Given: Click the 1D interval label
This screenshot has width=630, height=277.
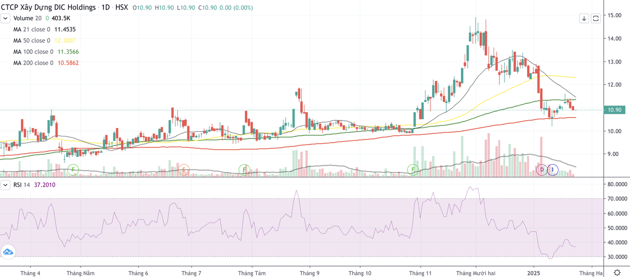Looking at the screenshot, I should [107, 8].
